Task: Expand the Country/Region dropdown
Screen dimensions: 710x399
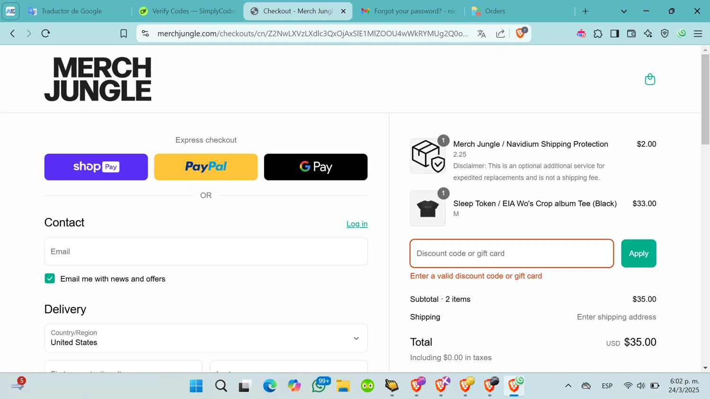Action: [206, 338]
